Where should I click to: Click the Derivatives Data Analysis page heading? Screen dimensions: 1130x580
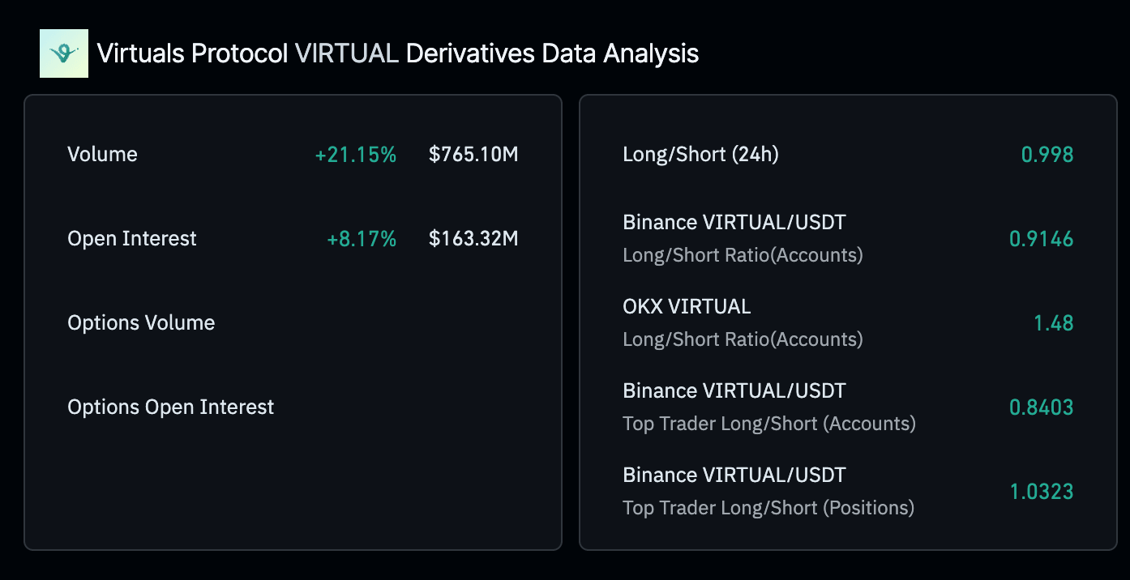click(397, 53)
